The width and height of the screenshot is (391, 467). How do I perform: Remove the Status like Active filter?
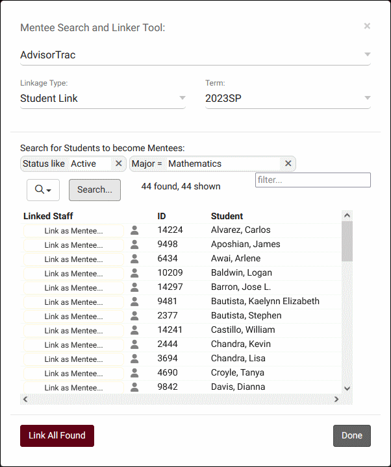click(118, 164)
